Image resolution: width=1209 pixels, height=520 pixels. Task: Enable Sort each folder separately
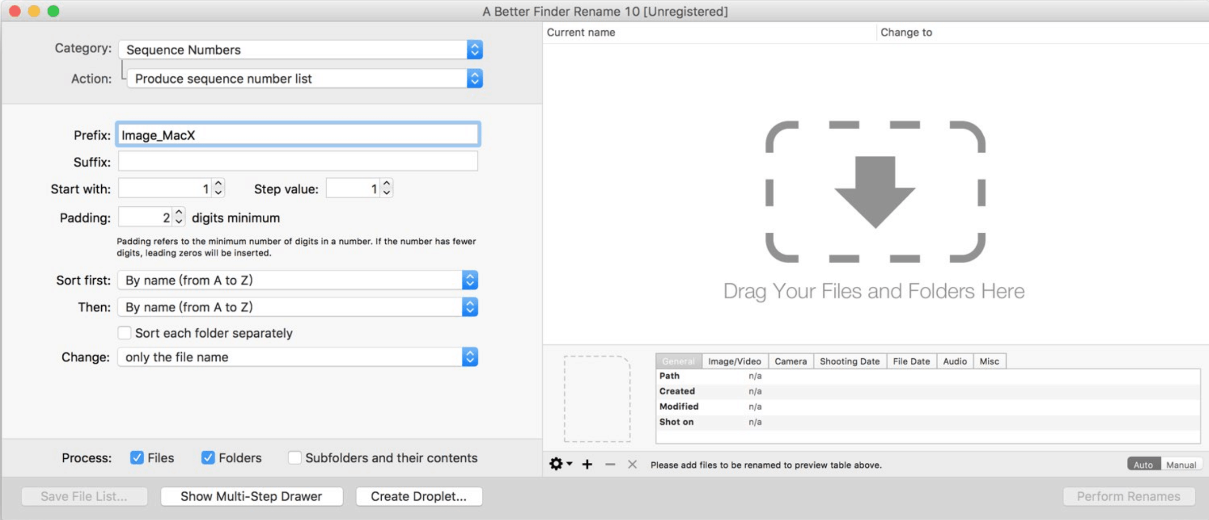coord(124,332)
